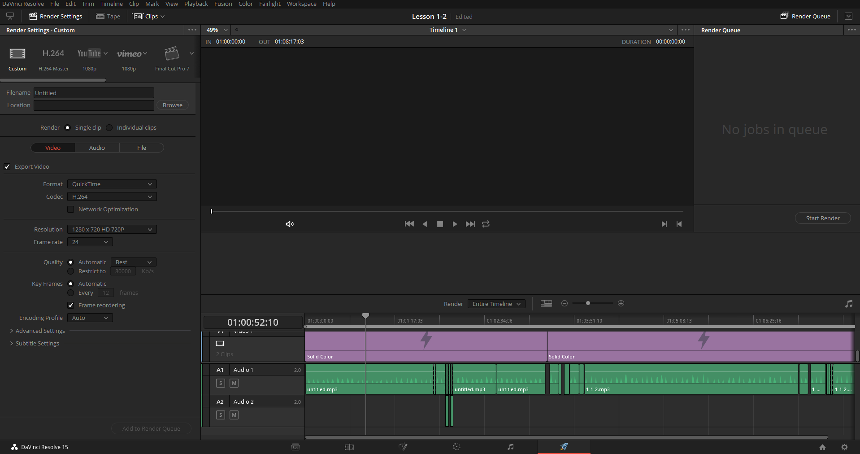Click the timeline zoom slider handle
This screenshot has height=454, width=860.
click(x=588, y=304)
